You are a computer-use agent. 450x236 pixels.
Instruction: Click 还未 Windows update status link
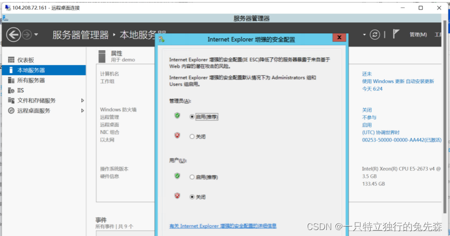[x=367, y=74]
